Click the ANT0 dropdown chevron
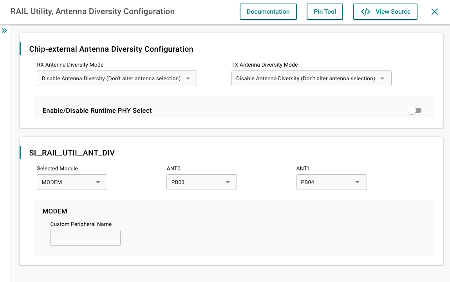450x282 pixels. coord(228,182)
